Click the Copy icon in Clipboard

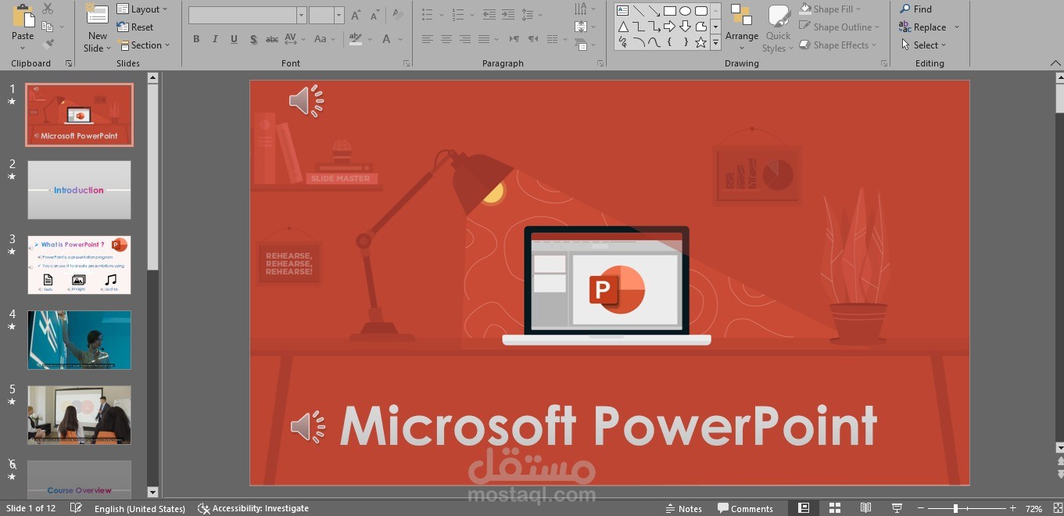(x=48, y=27)
